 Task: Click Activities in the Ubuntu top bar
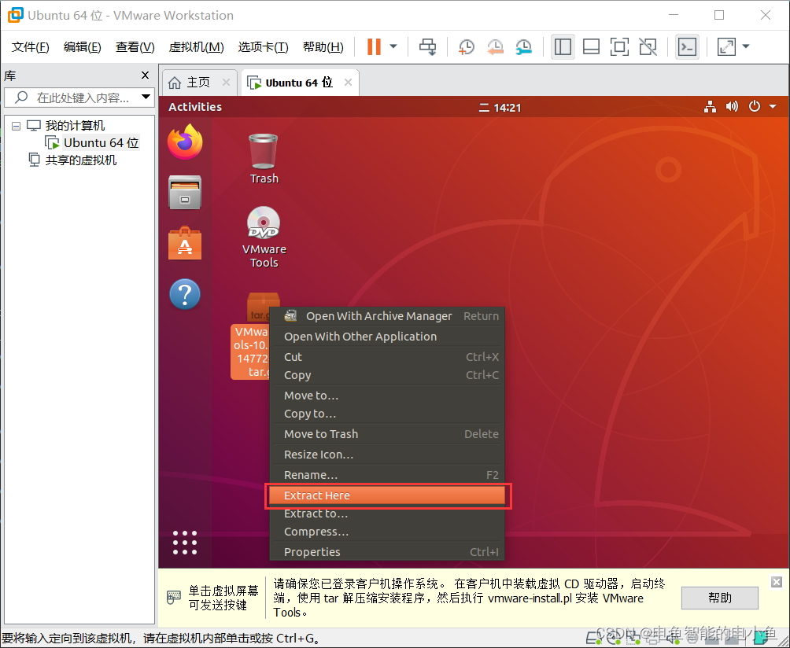click(x=195, y=107)
